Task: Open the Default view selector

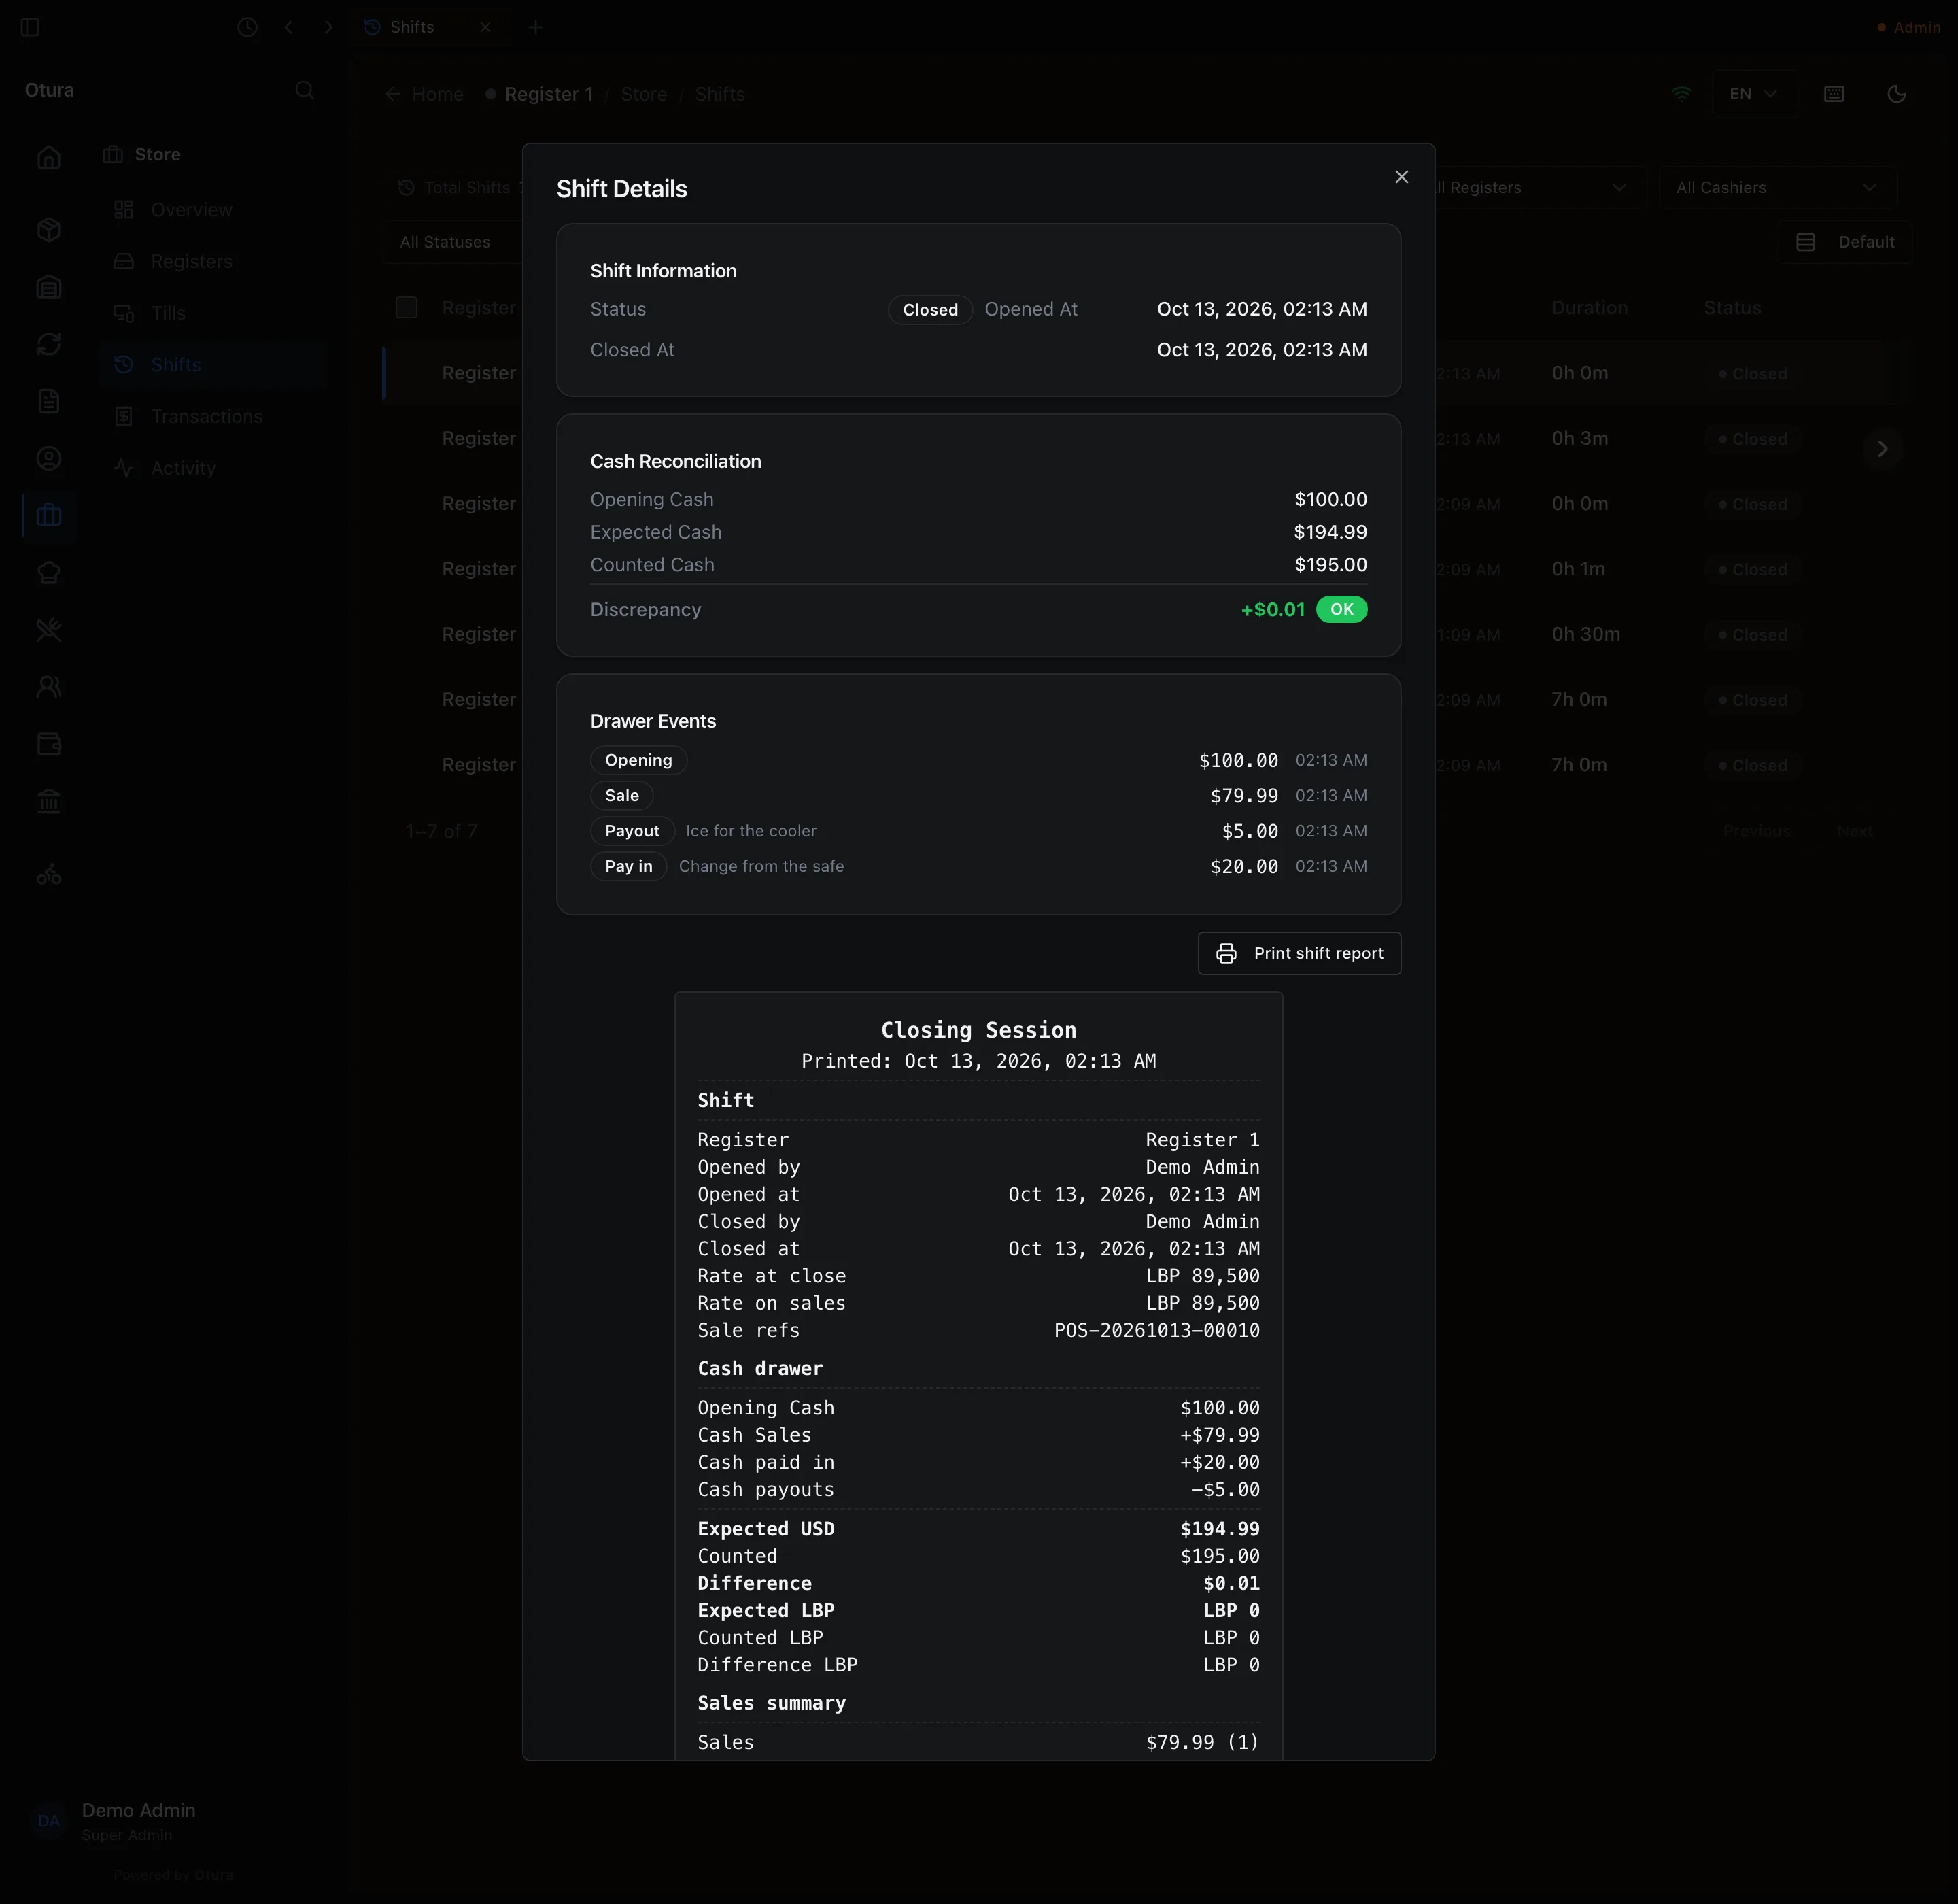Action: pyautogui.click(x=1845, y=242)
